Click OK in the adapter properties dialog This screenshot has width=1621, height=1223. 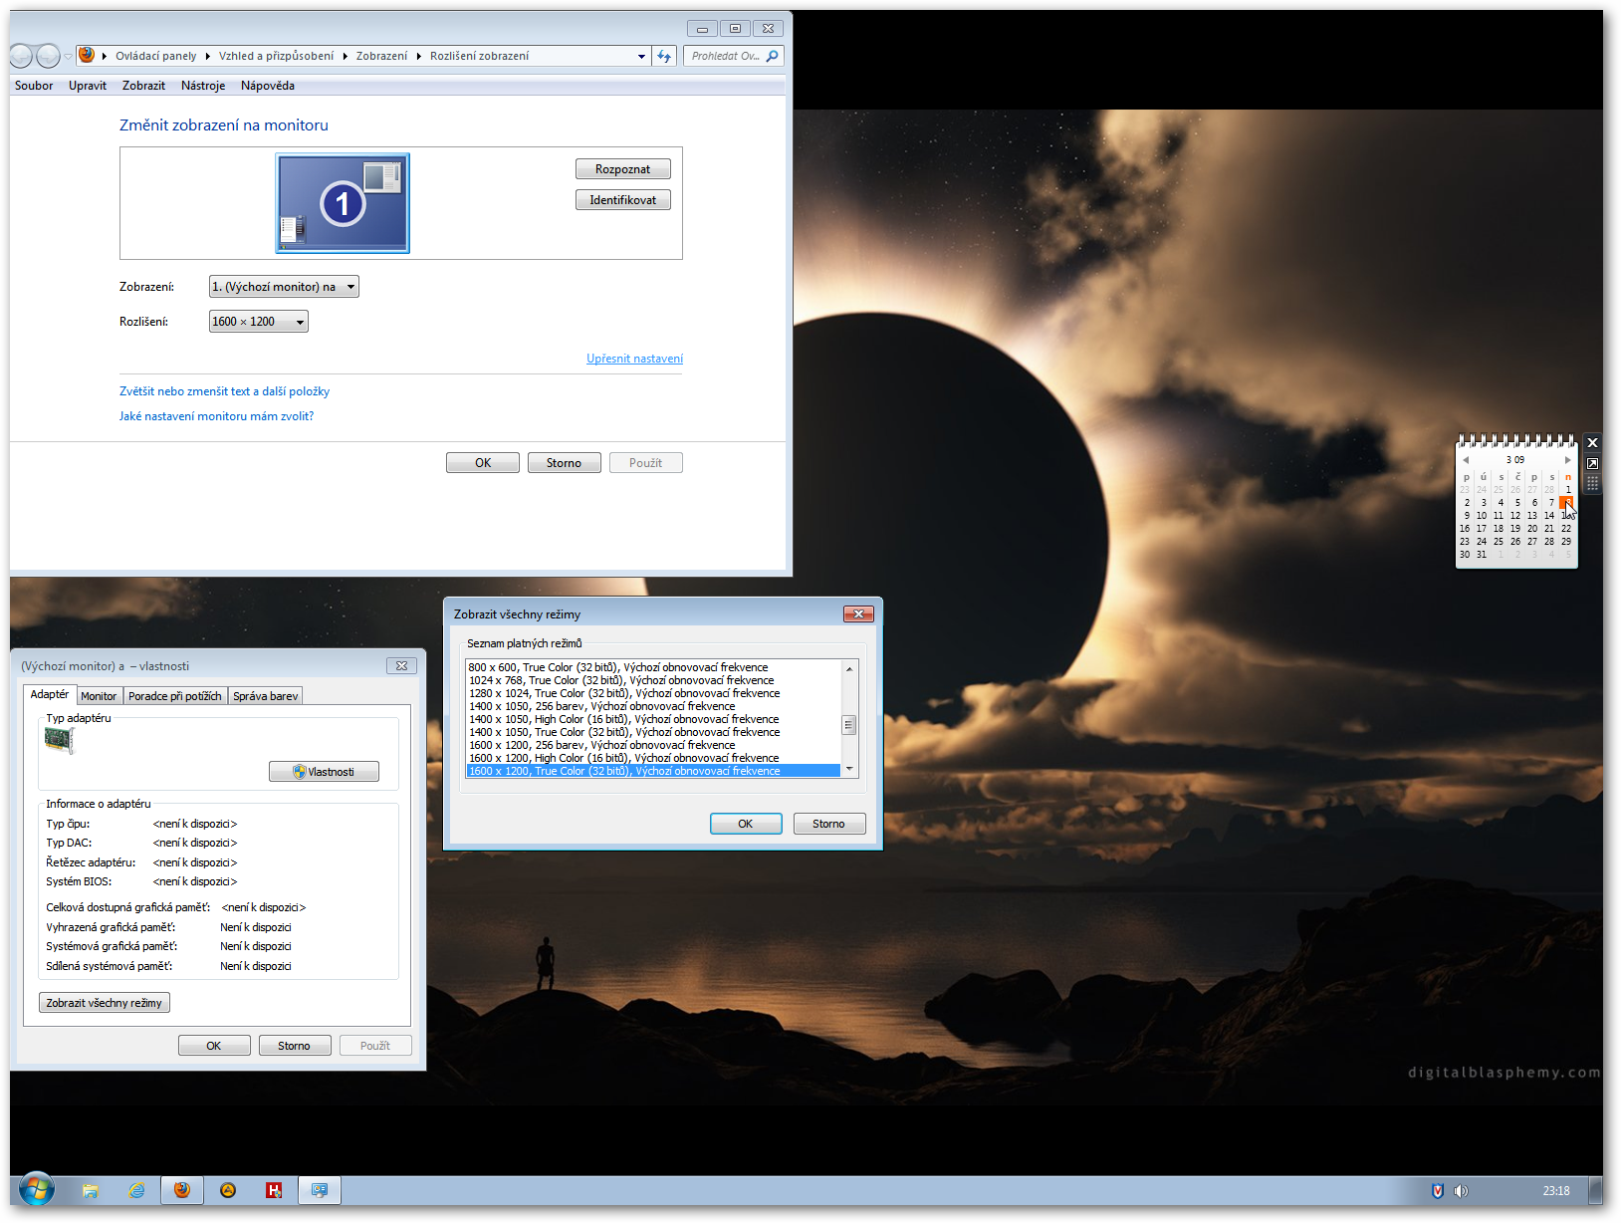(x=214, y=1046)
